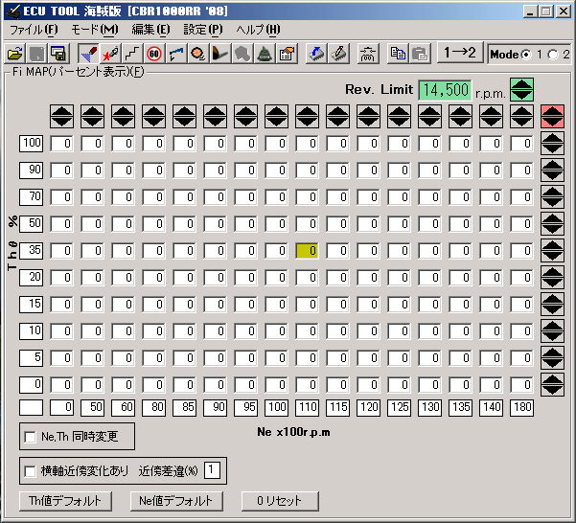Click the orange round face toolbar icon
The height and width of the screenshot is (523, 576).
point(198,54)
